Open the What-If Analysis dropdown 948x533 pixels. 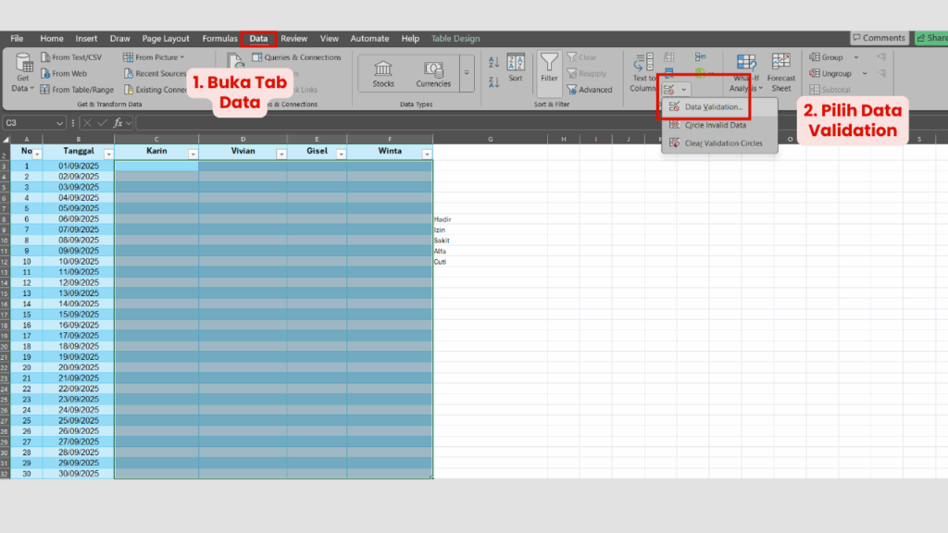(x=745, y=73)
